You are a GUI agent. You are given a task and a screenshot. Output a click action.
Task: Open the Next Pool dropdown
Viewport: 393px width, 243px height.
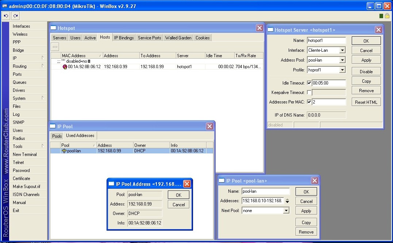[286, 211]
